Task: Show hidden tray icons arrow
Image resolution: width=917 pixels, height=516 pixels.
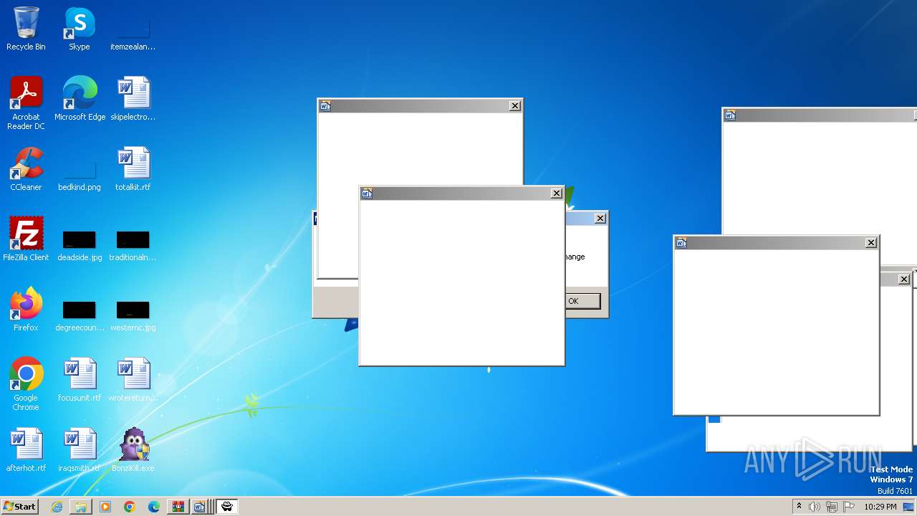Action: tap(799, 507)
